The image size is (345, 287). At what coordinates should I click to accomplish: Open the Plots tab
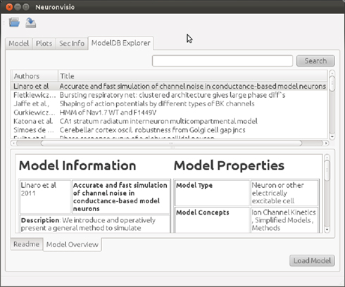click(x=44, y=44)
